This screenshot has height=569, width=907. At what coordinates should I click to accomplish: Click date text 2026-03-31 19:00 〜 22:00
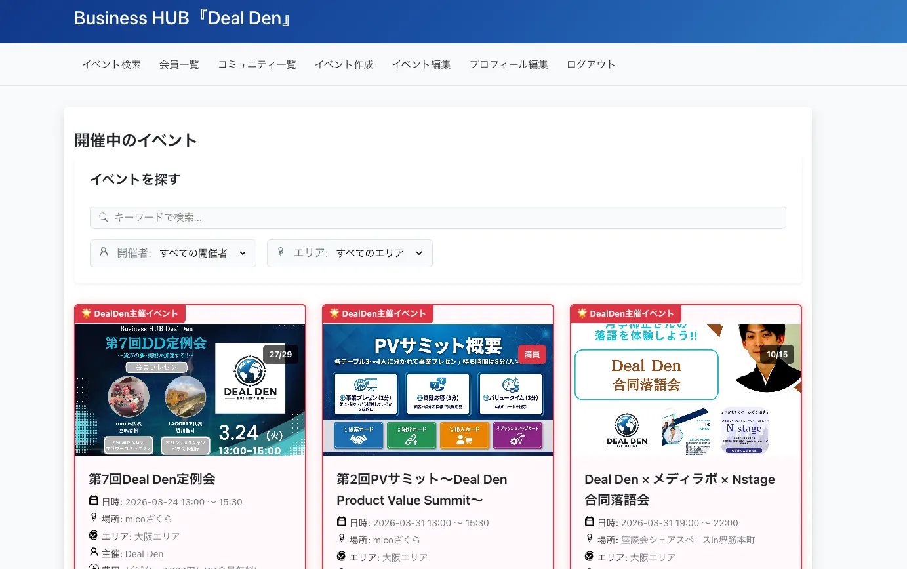[x=679, y=523]
